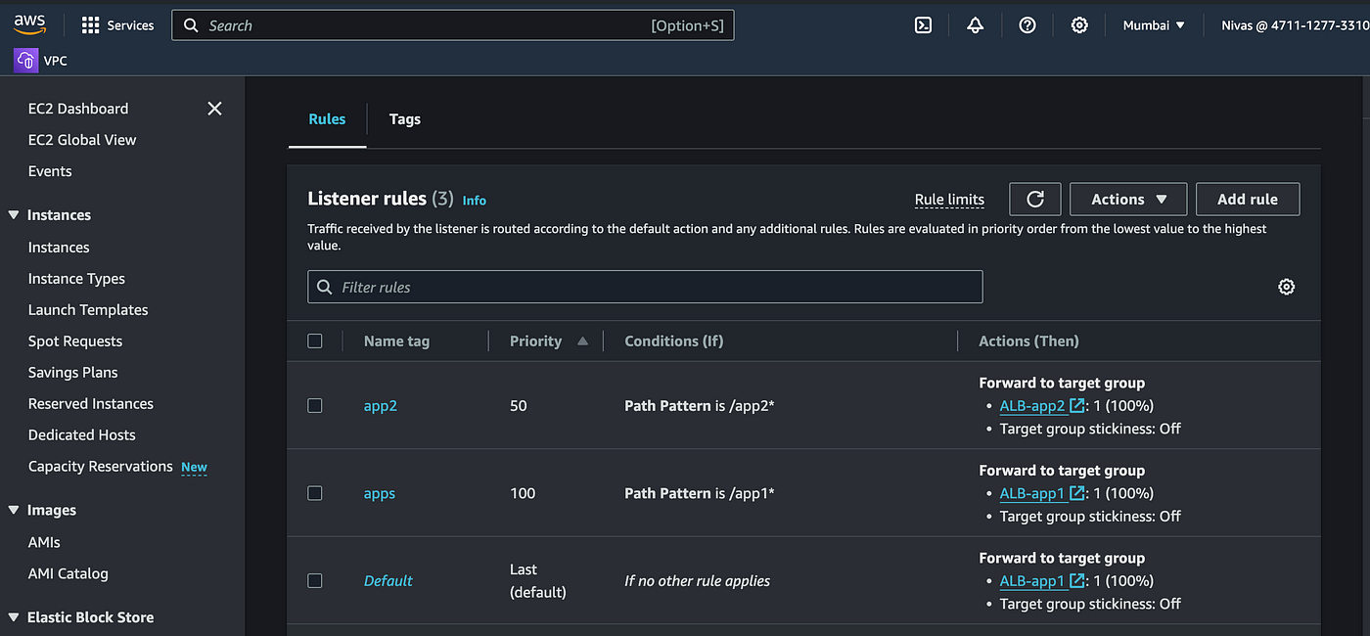Open the Default rule name link
This screenshot has height=636, width=1370.
[x=388, y=580]
